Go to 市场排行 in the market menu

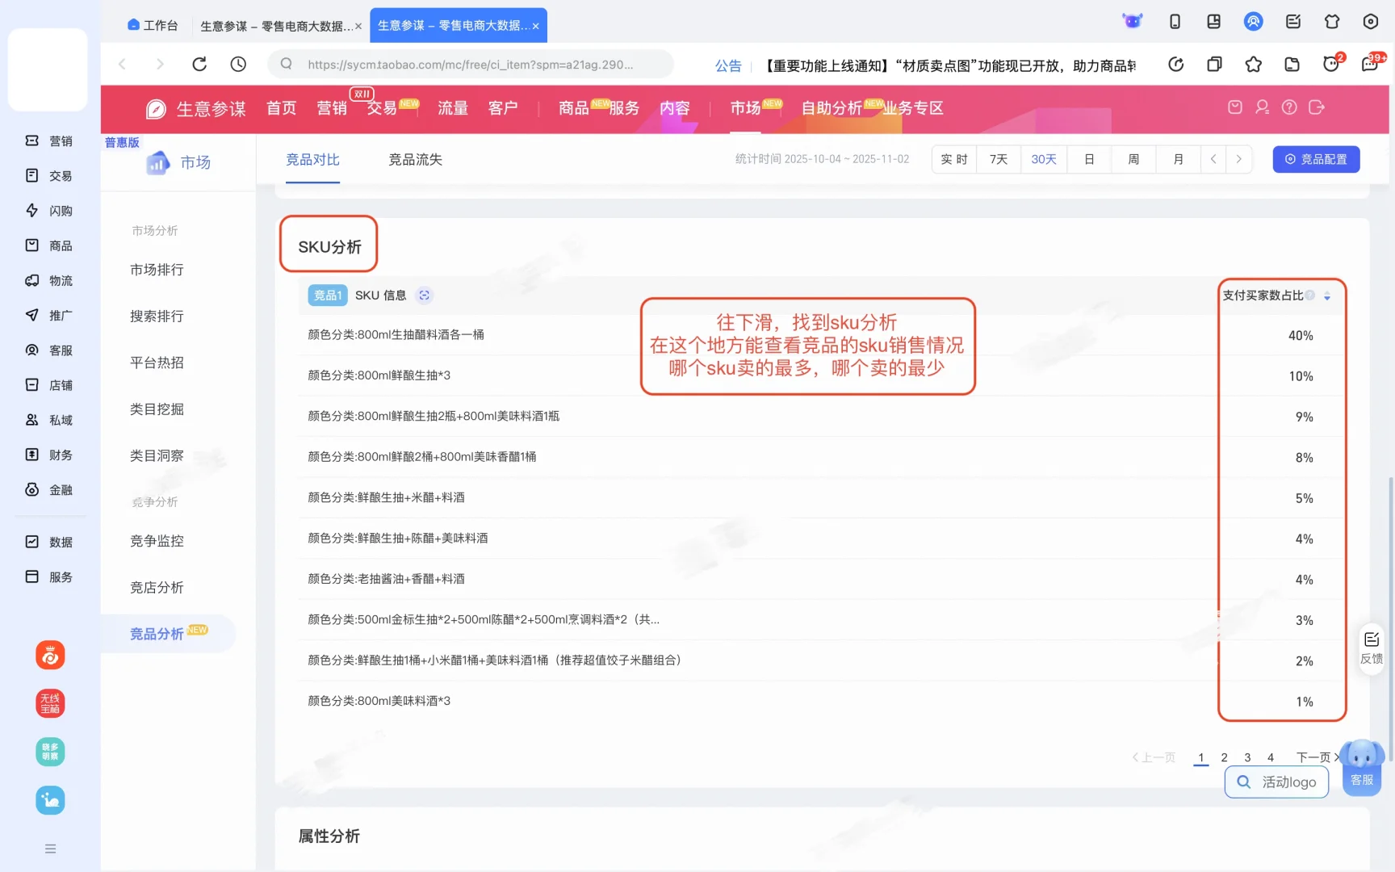tap(157, 270)
